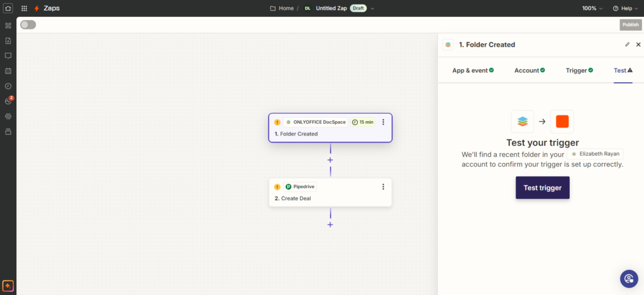Open the Help dropdown menu
Screen dimensions: 644x295
(627, 8)
